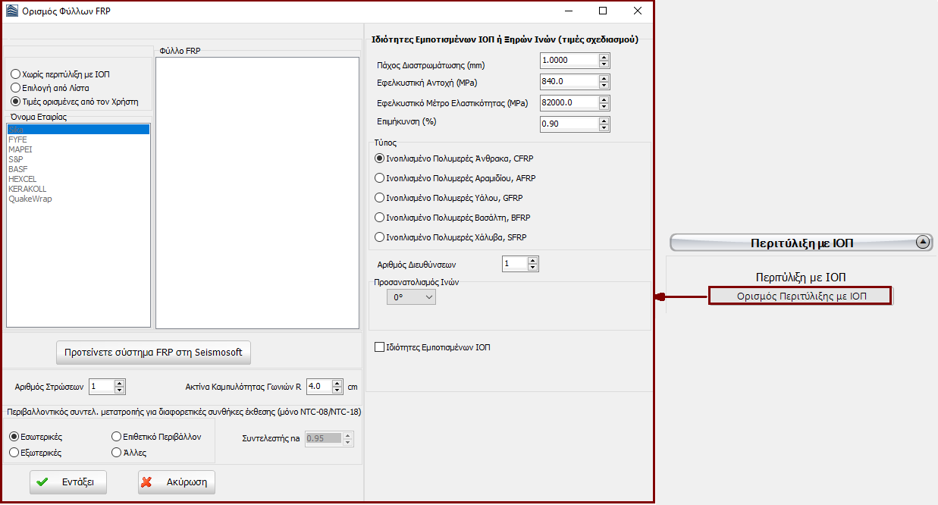Increase the Αριθμός Στρώσεων stepper value
The height and width of the screenshot is (505, 938).
pos(119,383)
